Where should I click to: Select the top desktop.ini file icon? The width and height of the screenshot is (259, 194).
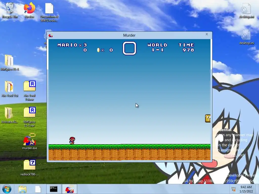(246, 10)
